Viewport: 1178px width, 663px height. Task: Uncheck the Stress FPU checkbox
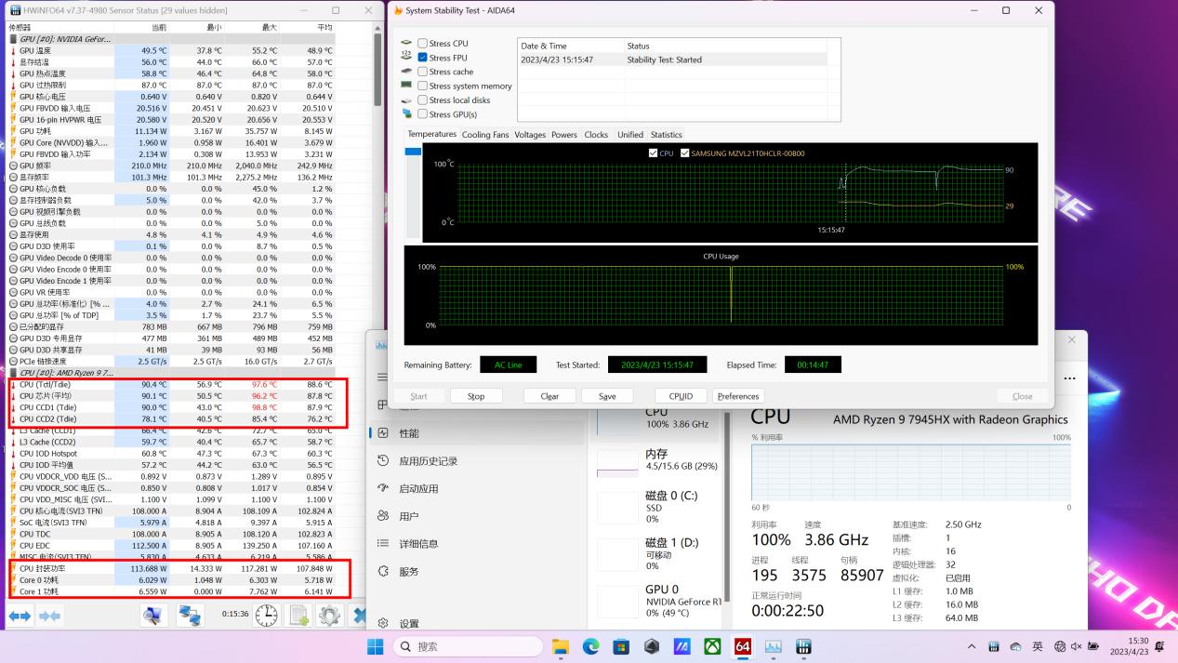tap(422, 57)
